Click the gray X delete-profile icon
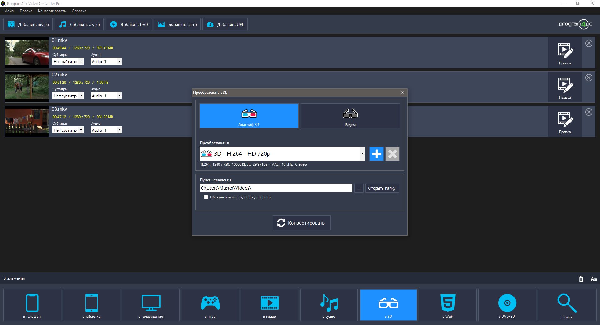Viewport: 600px width, 325px height. (x=392, y=154)
